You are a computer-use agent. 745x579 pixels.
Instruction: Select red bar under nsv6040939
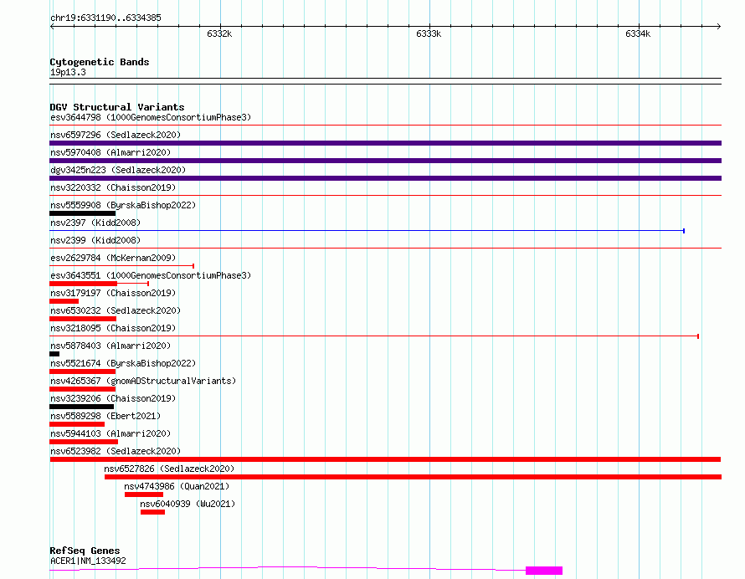point(152,512)
